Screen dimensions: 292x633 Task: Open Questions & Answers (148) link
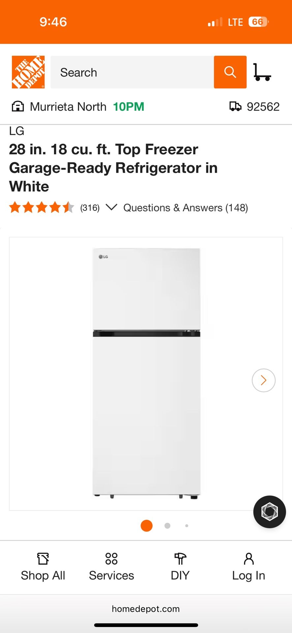186,208
